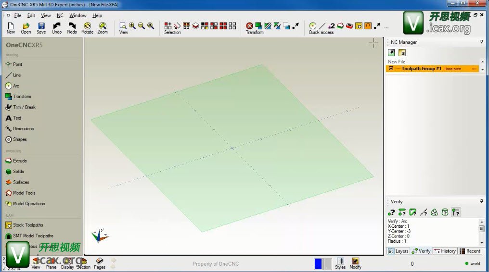Click the red delete icon above Transform
This screenshot has height=272, width=489.
(x=249, y=26)
